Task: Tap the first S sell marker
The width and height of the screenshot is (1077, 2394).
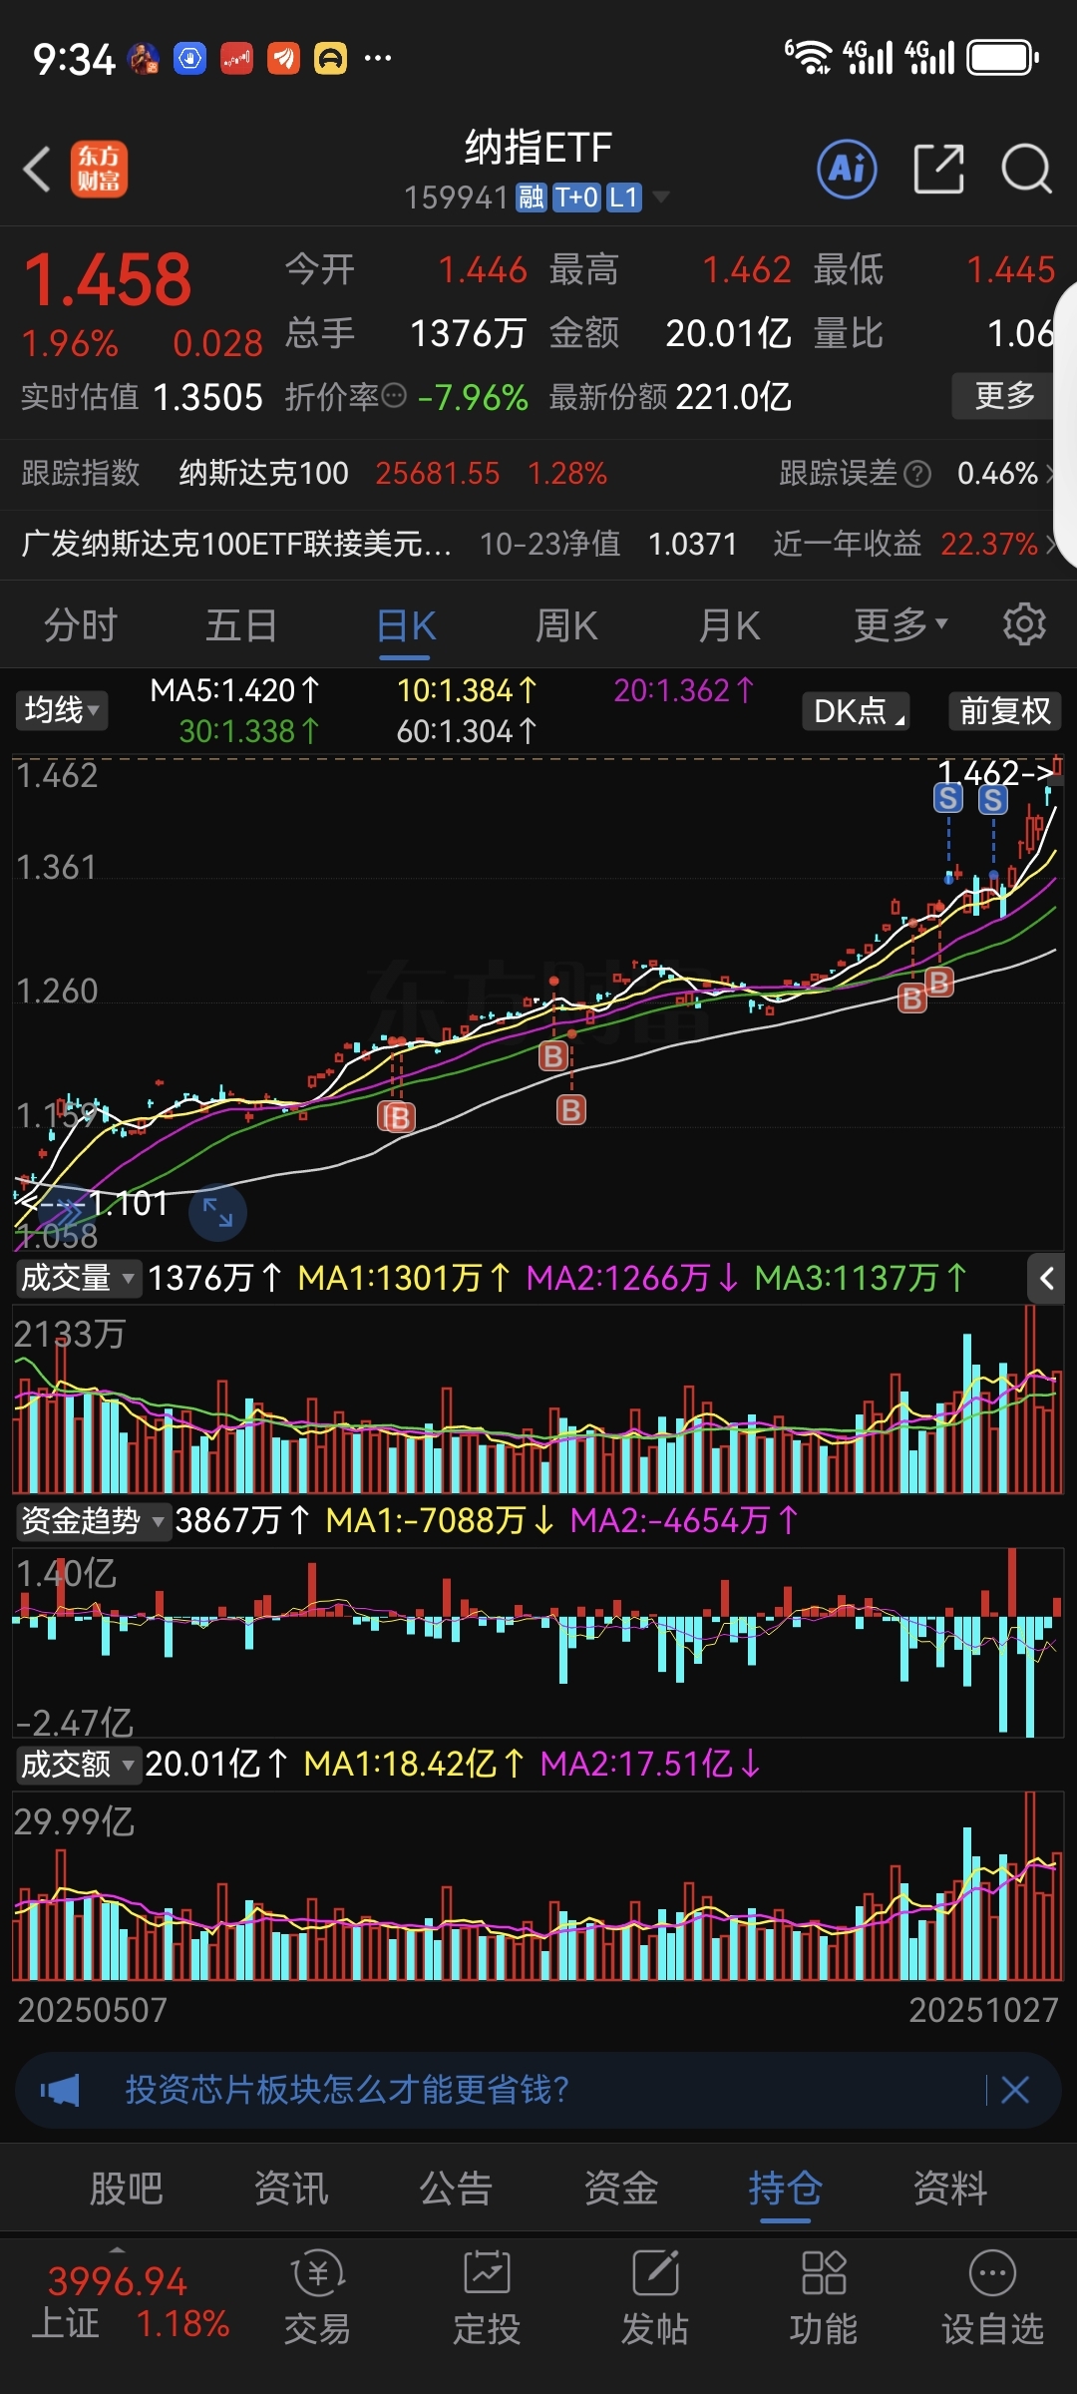Action: (948, 798)
